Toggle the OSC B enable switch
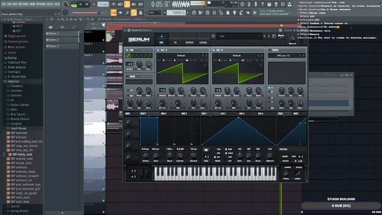This screenshot has width=382, height=215. tap(214, 50)
